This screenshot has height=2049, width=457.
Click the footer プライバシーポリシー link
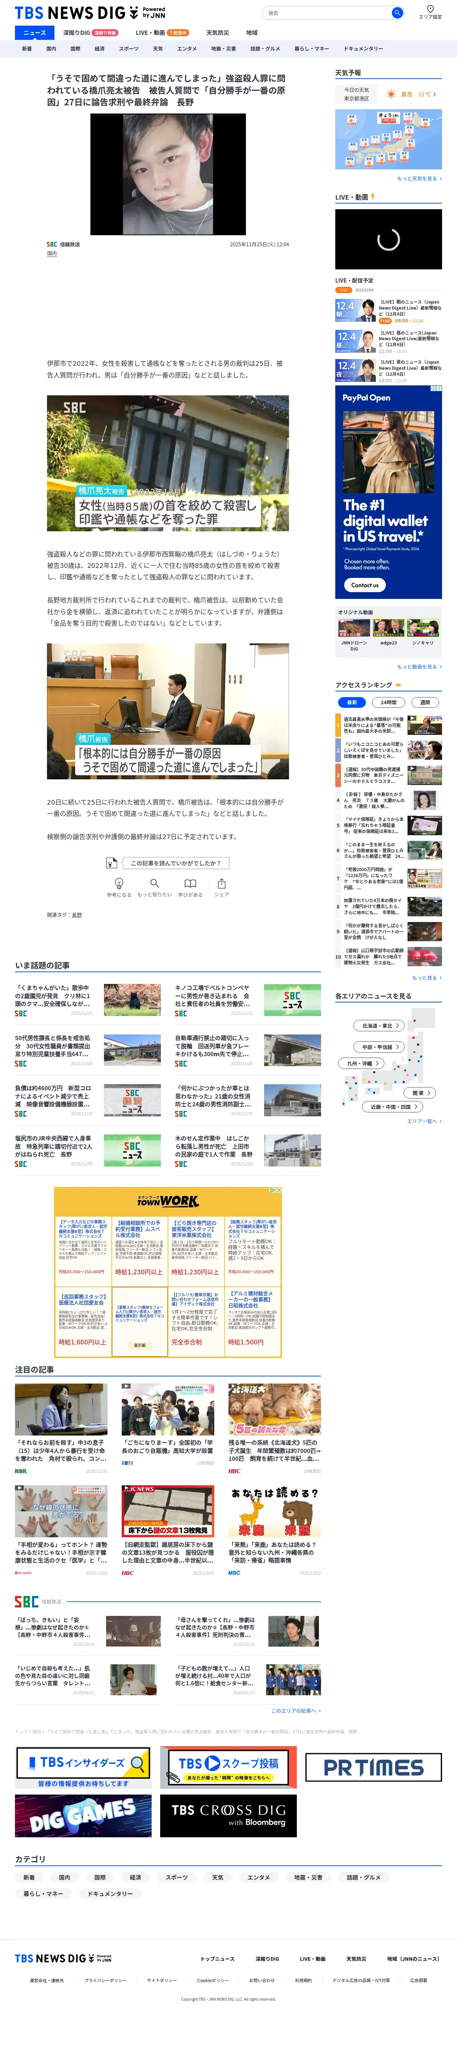pos(105,1981)
